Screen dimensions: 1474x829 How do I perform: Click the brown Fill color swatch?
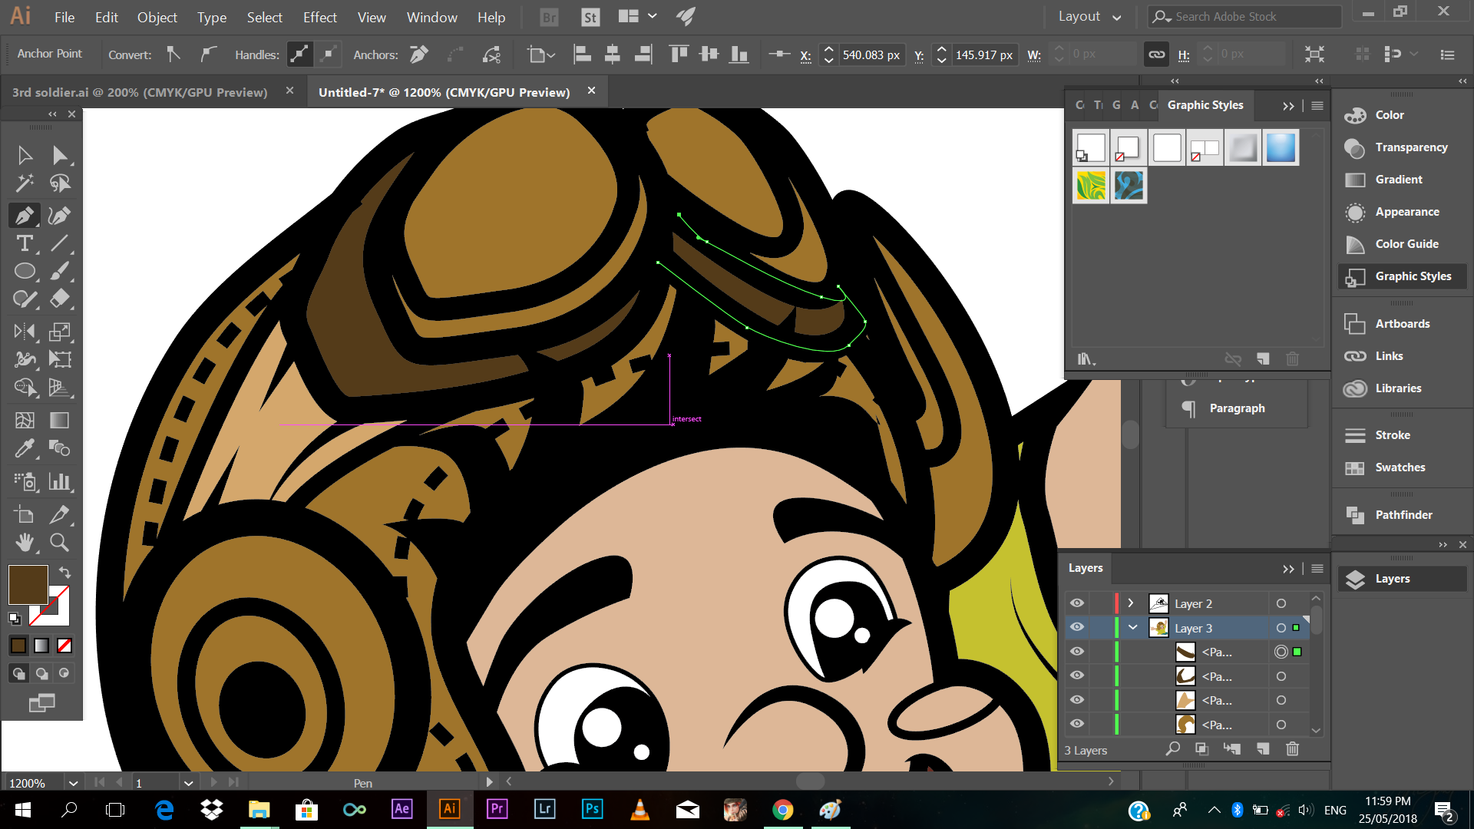[x=28, y=585]
